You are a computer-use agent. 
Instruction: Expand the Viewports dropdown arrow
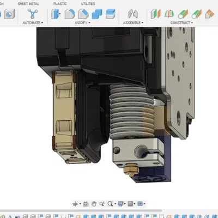[x=144, y=204]
